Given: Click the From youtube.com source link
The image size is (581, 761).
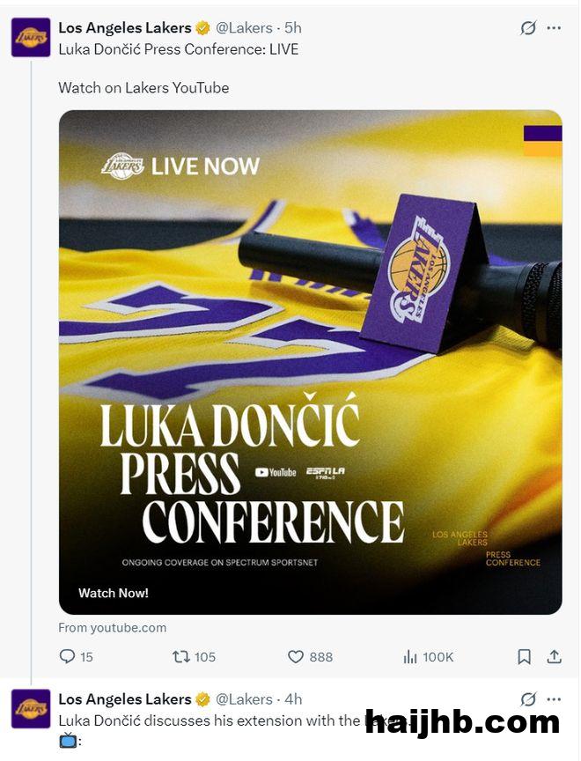Looking at the screenshot, I should pyautogui.click(x=112, y=628).
